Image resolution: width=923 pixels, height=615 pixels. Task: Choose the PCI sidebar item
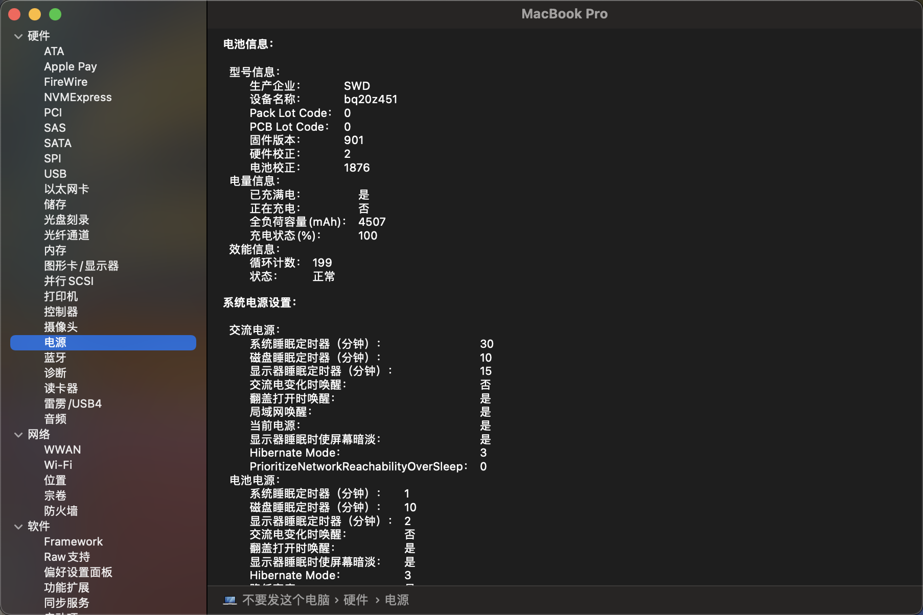pos(53,113)
